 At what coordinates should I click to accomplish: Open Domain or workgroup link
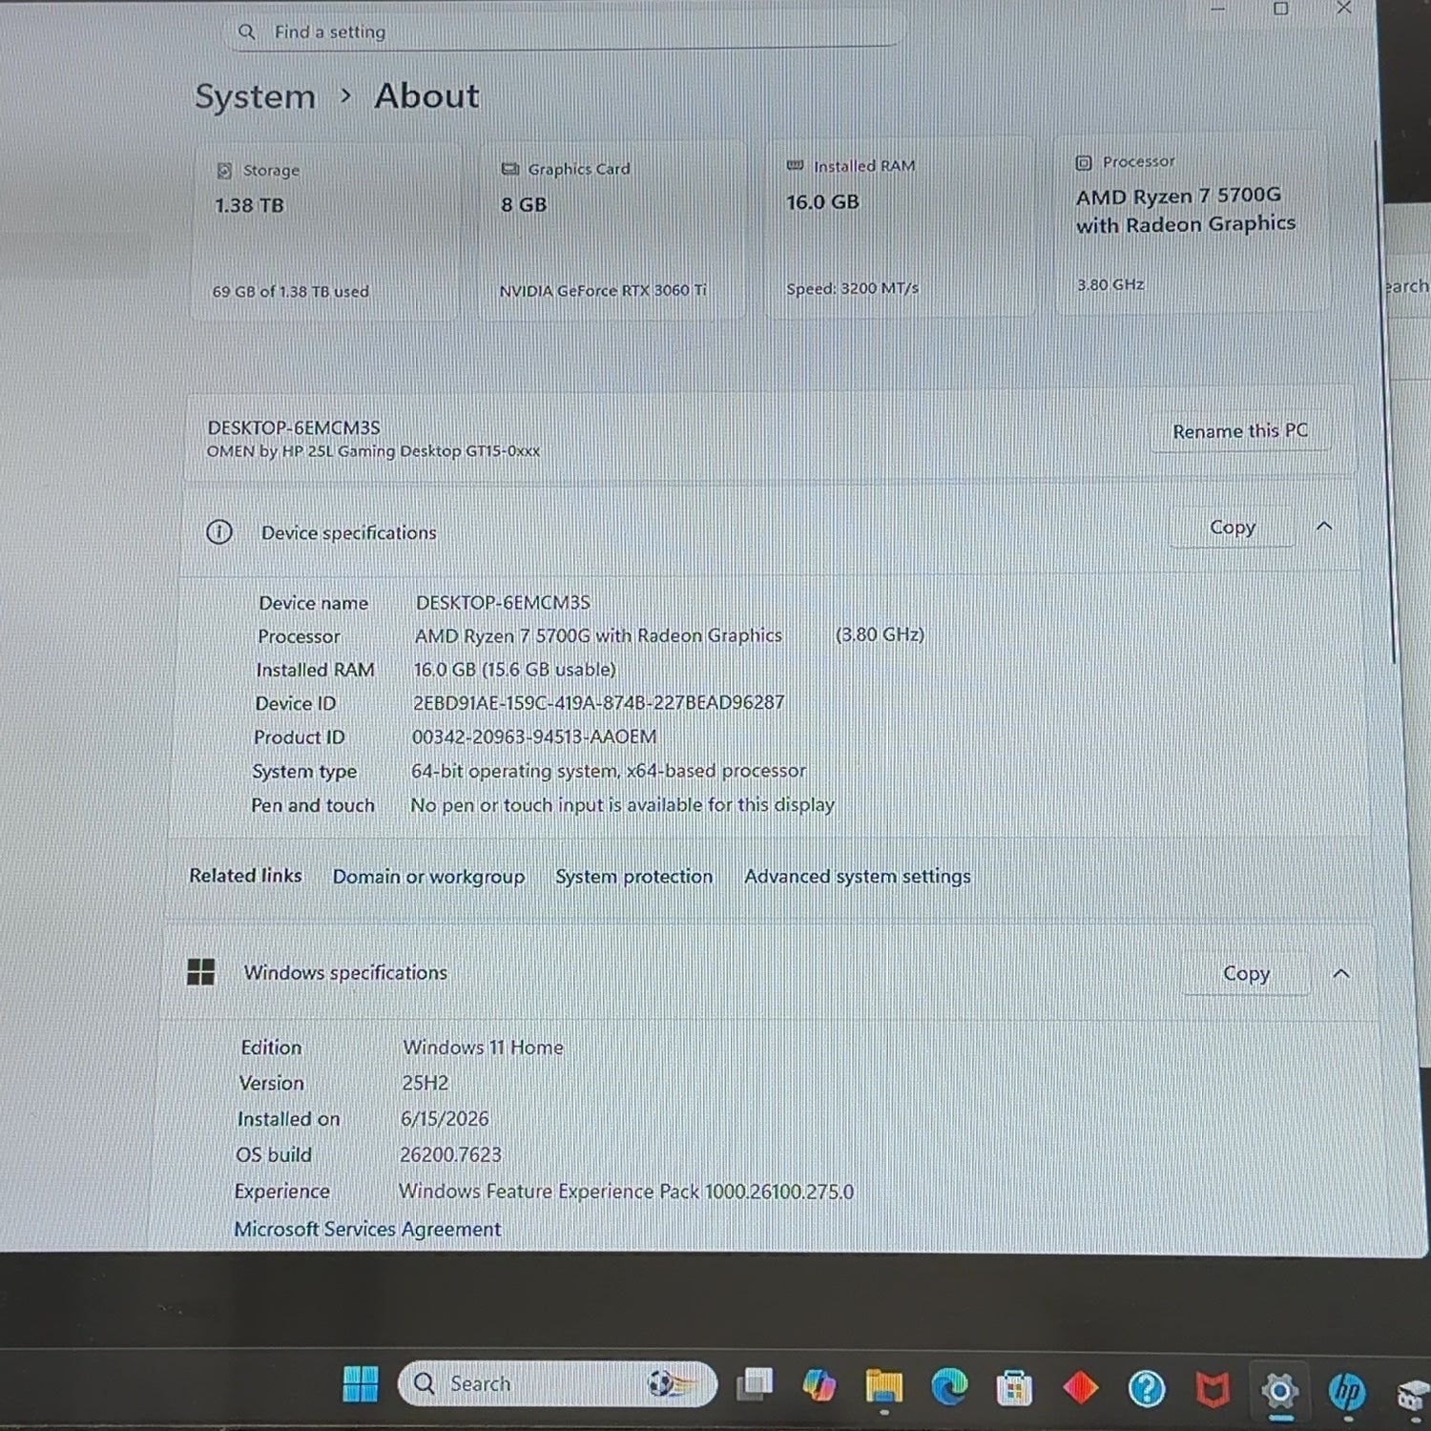[428, 877]
